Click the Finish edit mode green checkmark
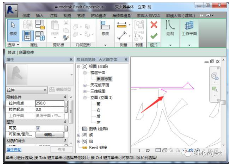 point(154,36)
